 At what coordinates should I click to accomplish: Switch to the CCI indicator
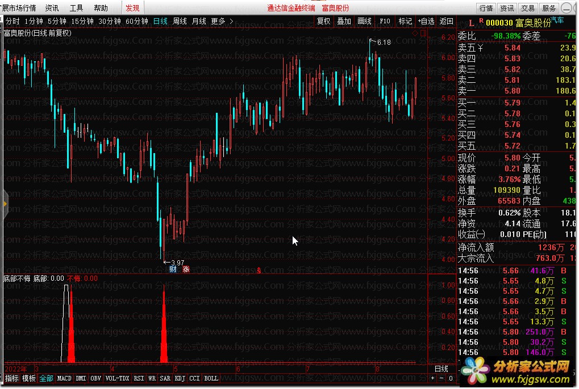coord(194,378)
